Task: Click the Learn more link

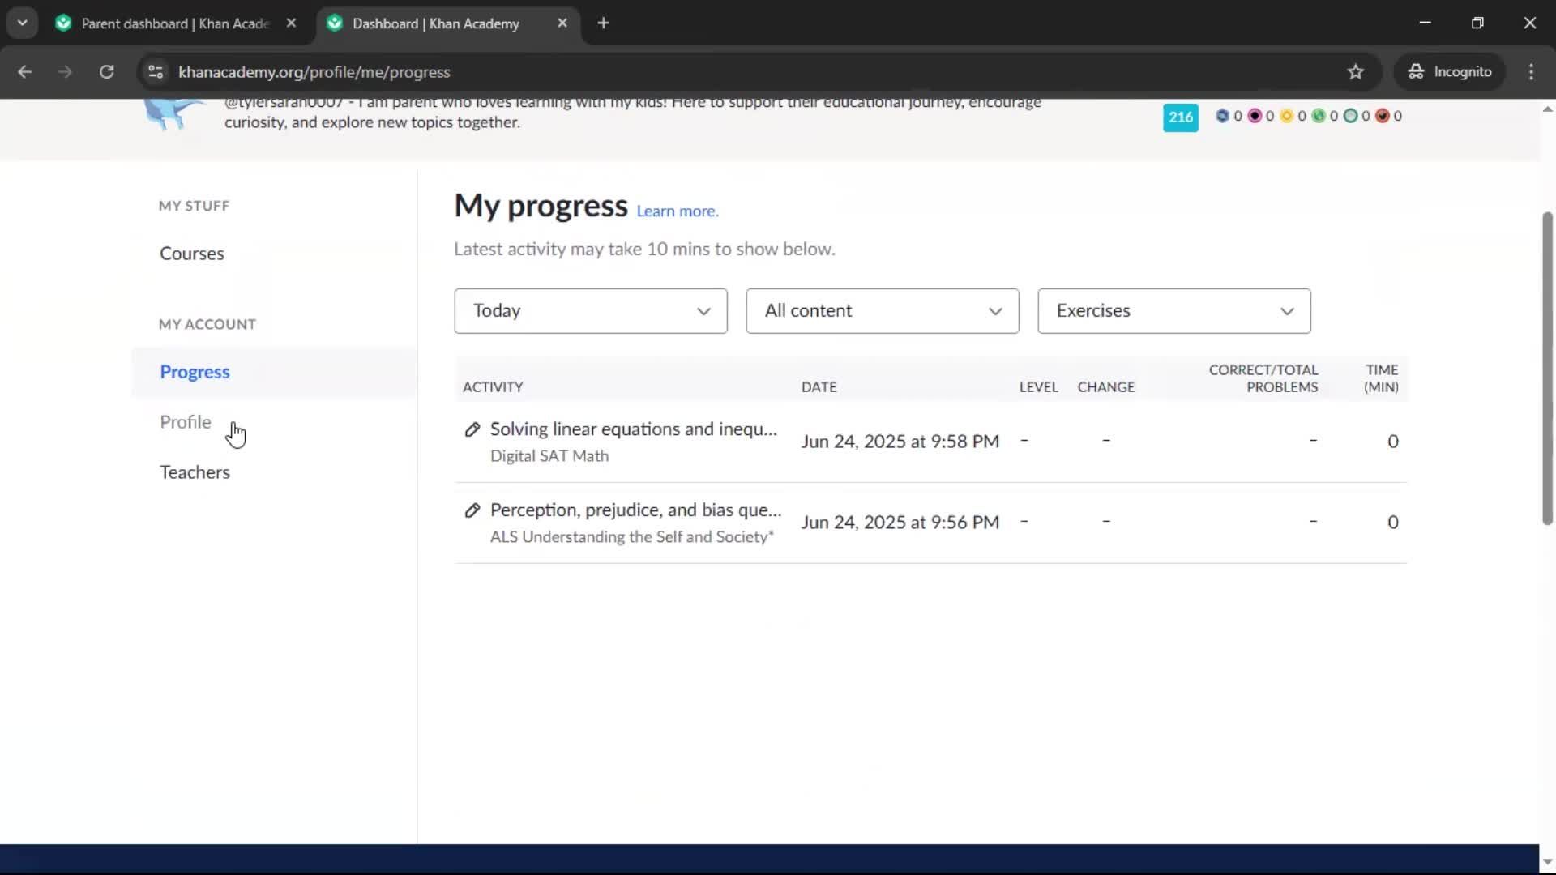Action: 678,211
